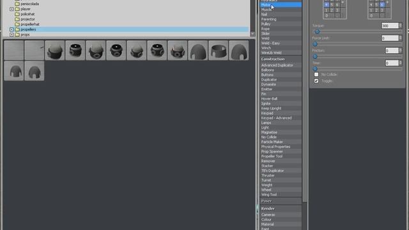Open the projector folder
This screenshot has height=230, width=409.
pyautogui.click(x=27, y=19)
